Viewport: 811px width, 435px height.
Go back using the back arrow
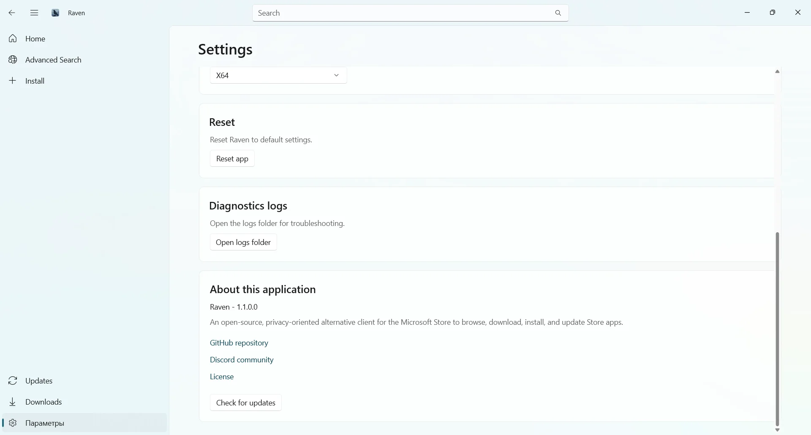(12, 13)
